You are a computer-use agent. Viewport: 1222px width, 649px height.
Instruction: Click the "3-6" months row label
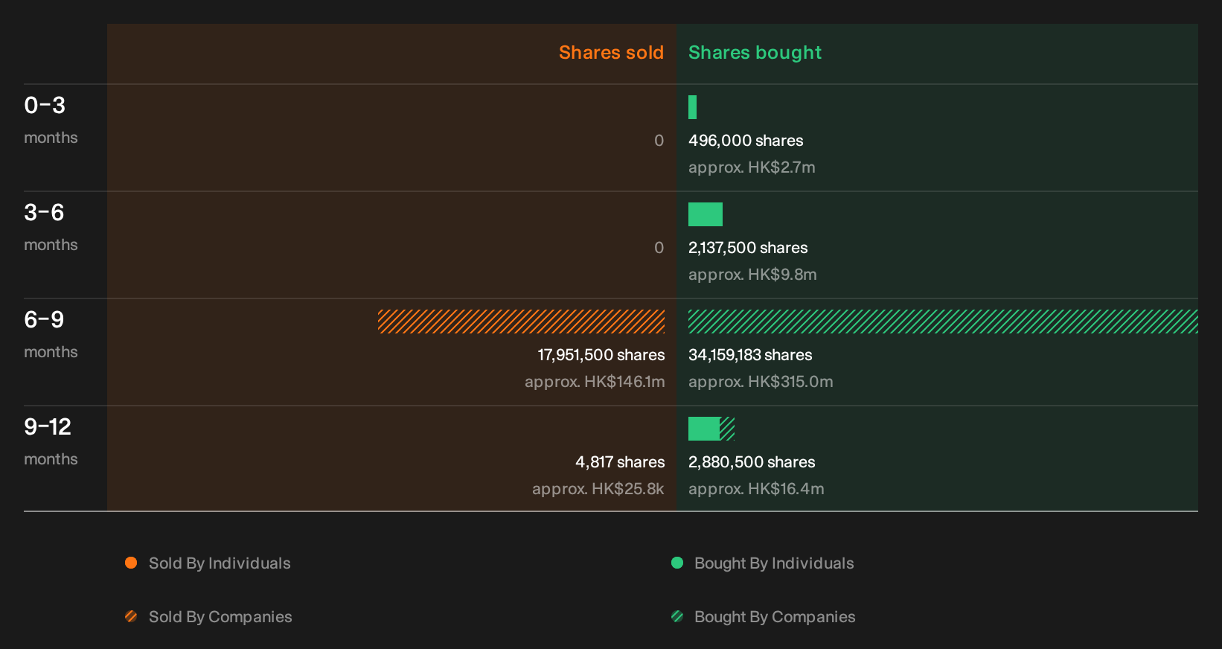pyautogui.click(x=45, y=213)
